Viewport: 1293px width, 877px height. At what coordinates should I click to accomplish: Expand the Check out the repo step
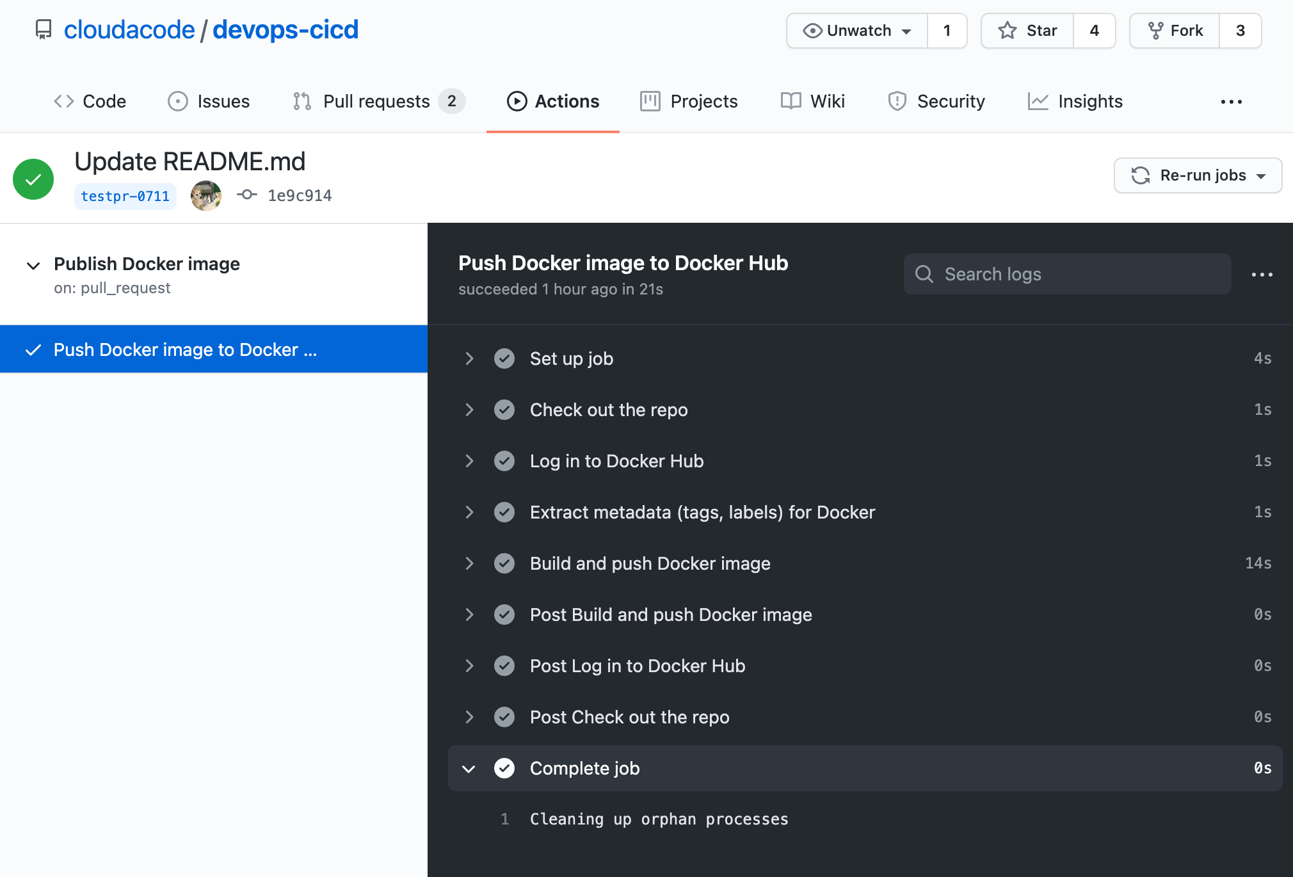click(469, 410)
